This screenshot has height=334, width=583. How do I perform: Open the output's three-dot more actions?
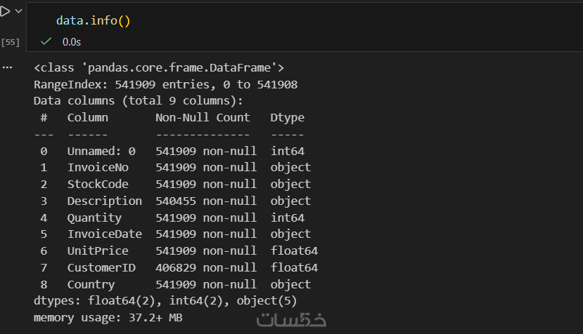8,68
